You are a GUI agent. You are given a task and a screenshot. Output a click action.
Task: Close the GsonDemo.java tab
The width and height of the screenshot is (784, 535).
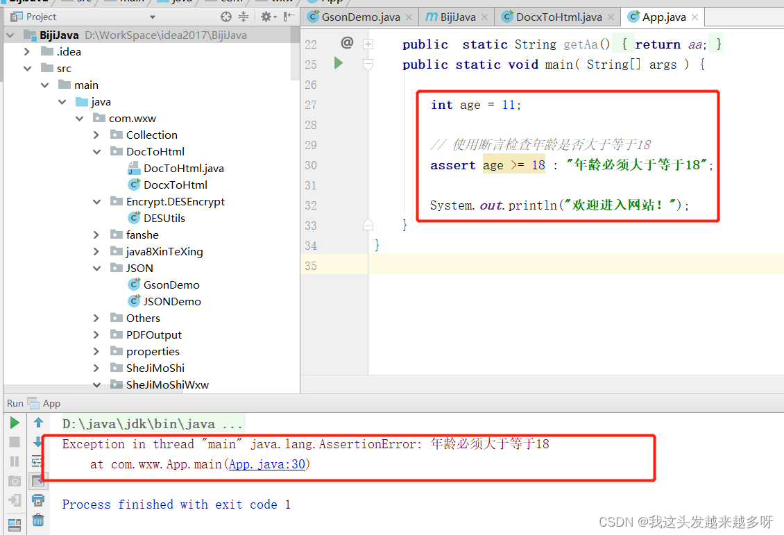tap(409, 17)
